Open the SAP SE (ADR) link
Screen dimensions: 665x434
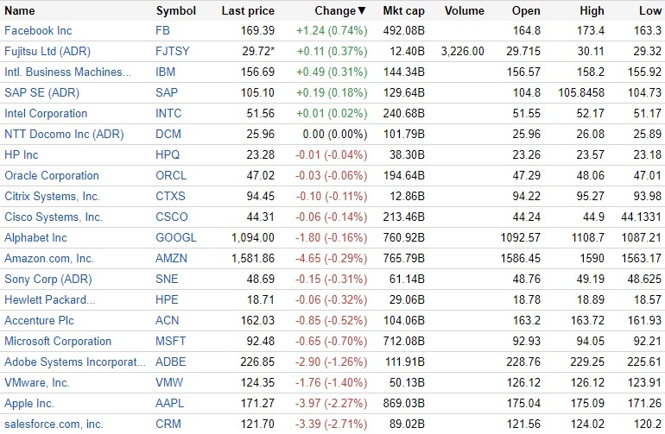pos(41,93)
